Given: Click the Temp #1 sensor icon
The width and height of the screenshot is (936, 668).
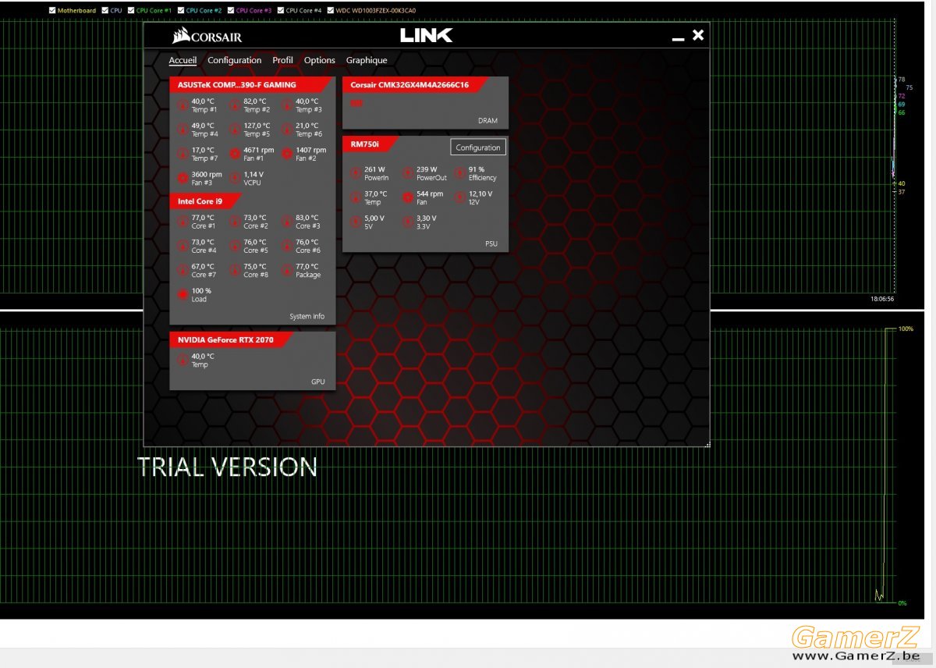Looking at the screenshot, I should (x=183, y=105).
